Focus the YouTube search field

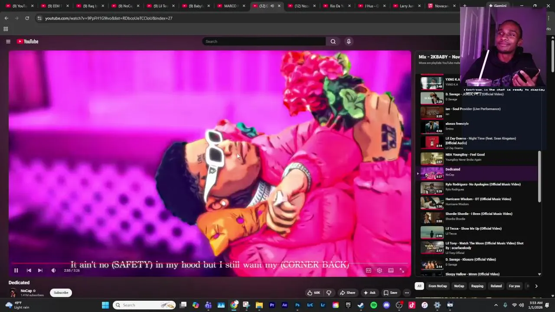(264, 42)
